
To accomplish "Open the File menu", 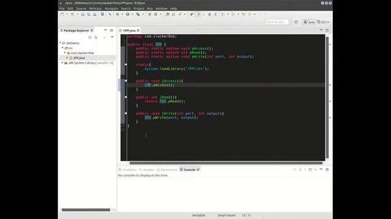I will pos(62,9).
